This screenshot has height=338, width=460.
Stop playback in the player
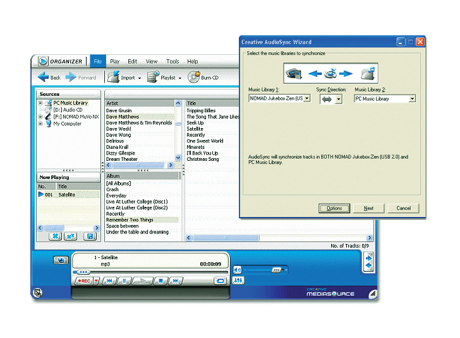pyautogui.click(x=160, y=281)
